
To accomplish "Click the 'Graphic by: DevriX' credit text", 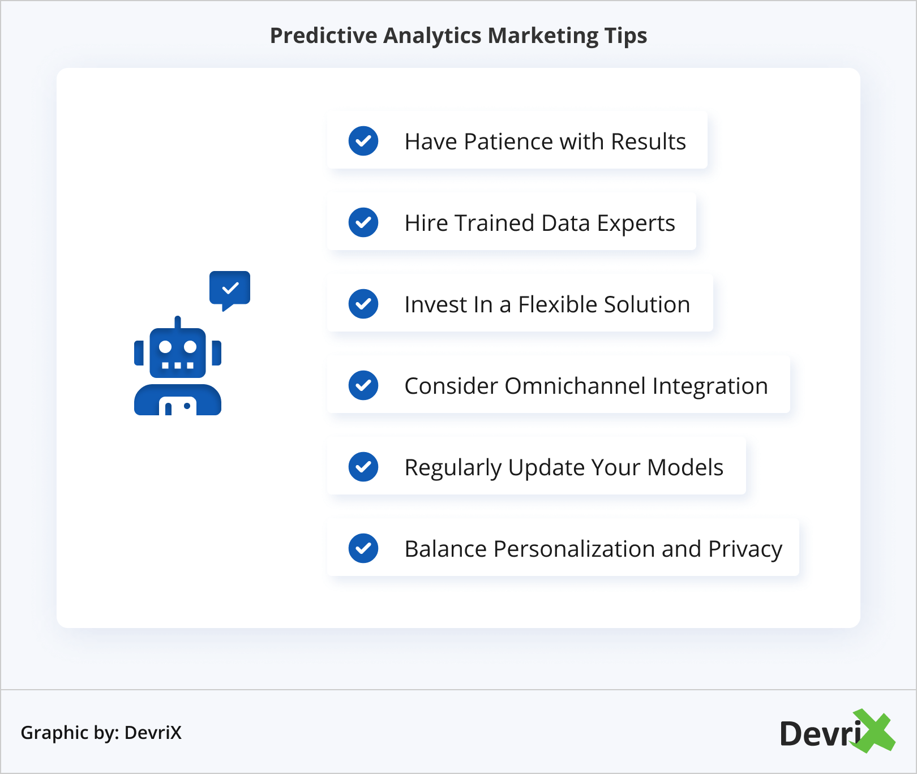I will point(101,733).
